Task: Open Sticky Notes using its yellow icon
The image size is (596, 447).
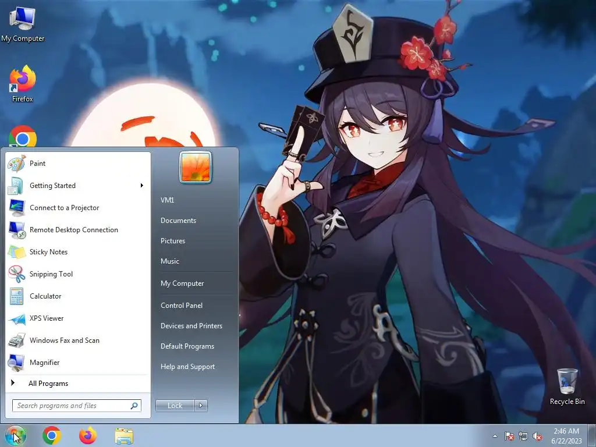Action: 16,251
